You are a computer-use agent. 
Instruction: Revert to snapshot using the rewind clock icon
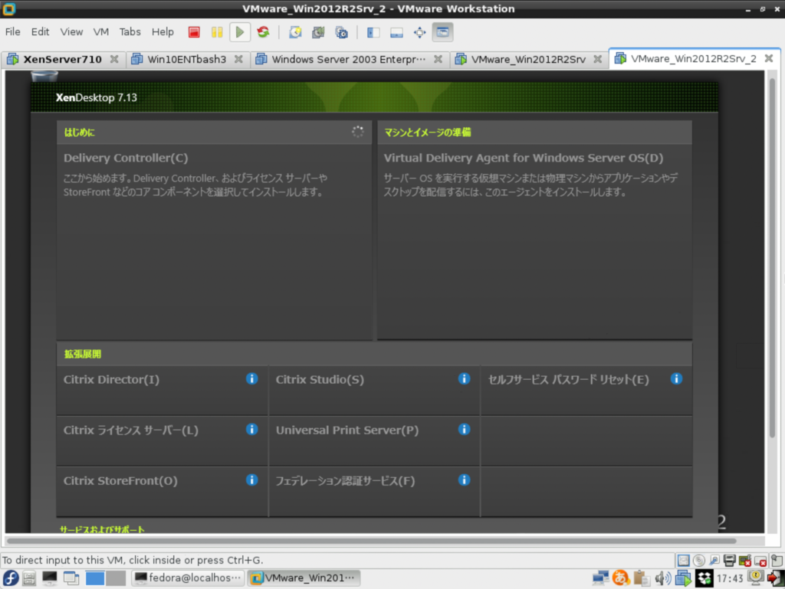coord(318,32)
